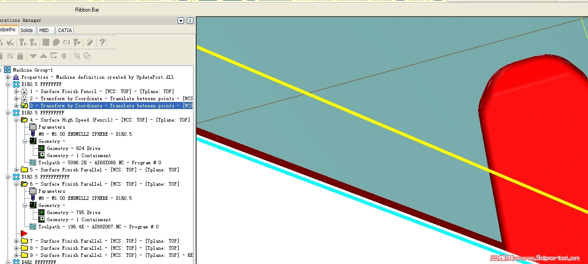Open Geometry - 624 Drive
Viewport: 588px width, 264px height.
pyautogui.click(x=73, y=148)
